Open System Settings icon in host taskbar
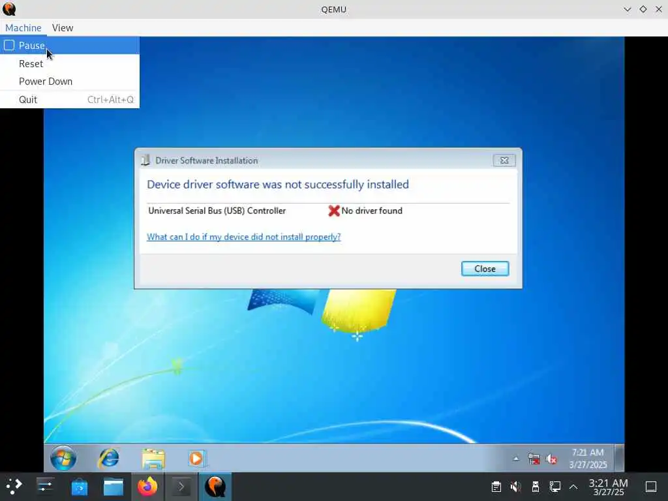 (45, 486)
